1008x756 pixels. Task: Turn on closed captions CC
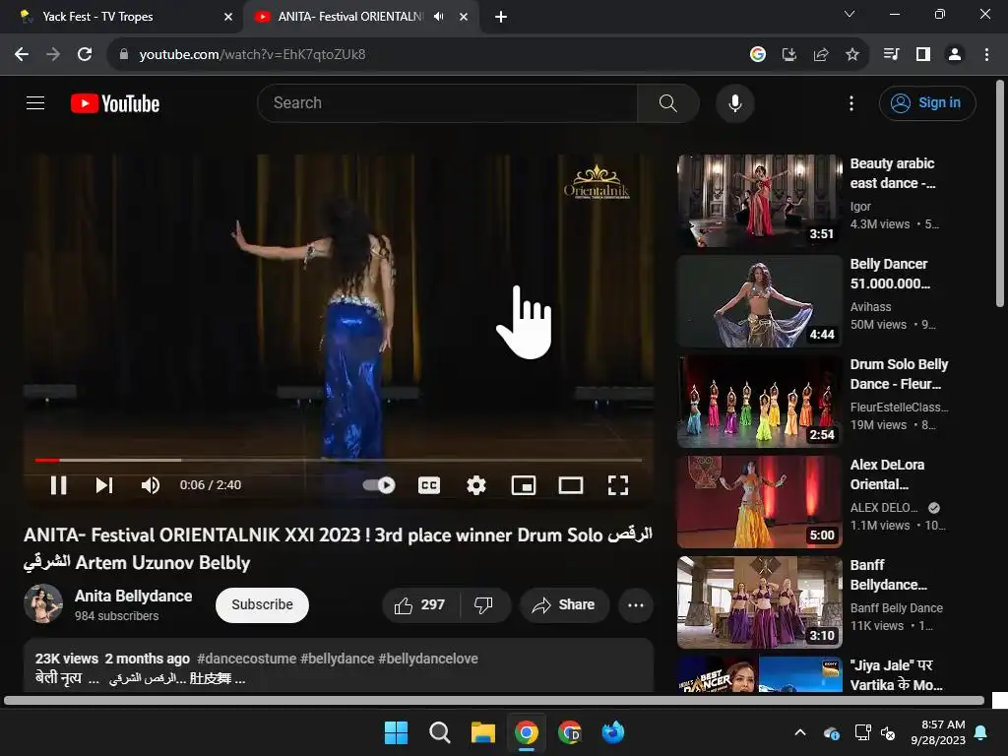429,485
